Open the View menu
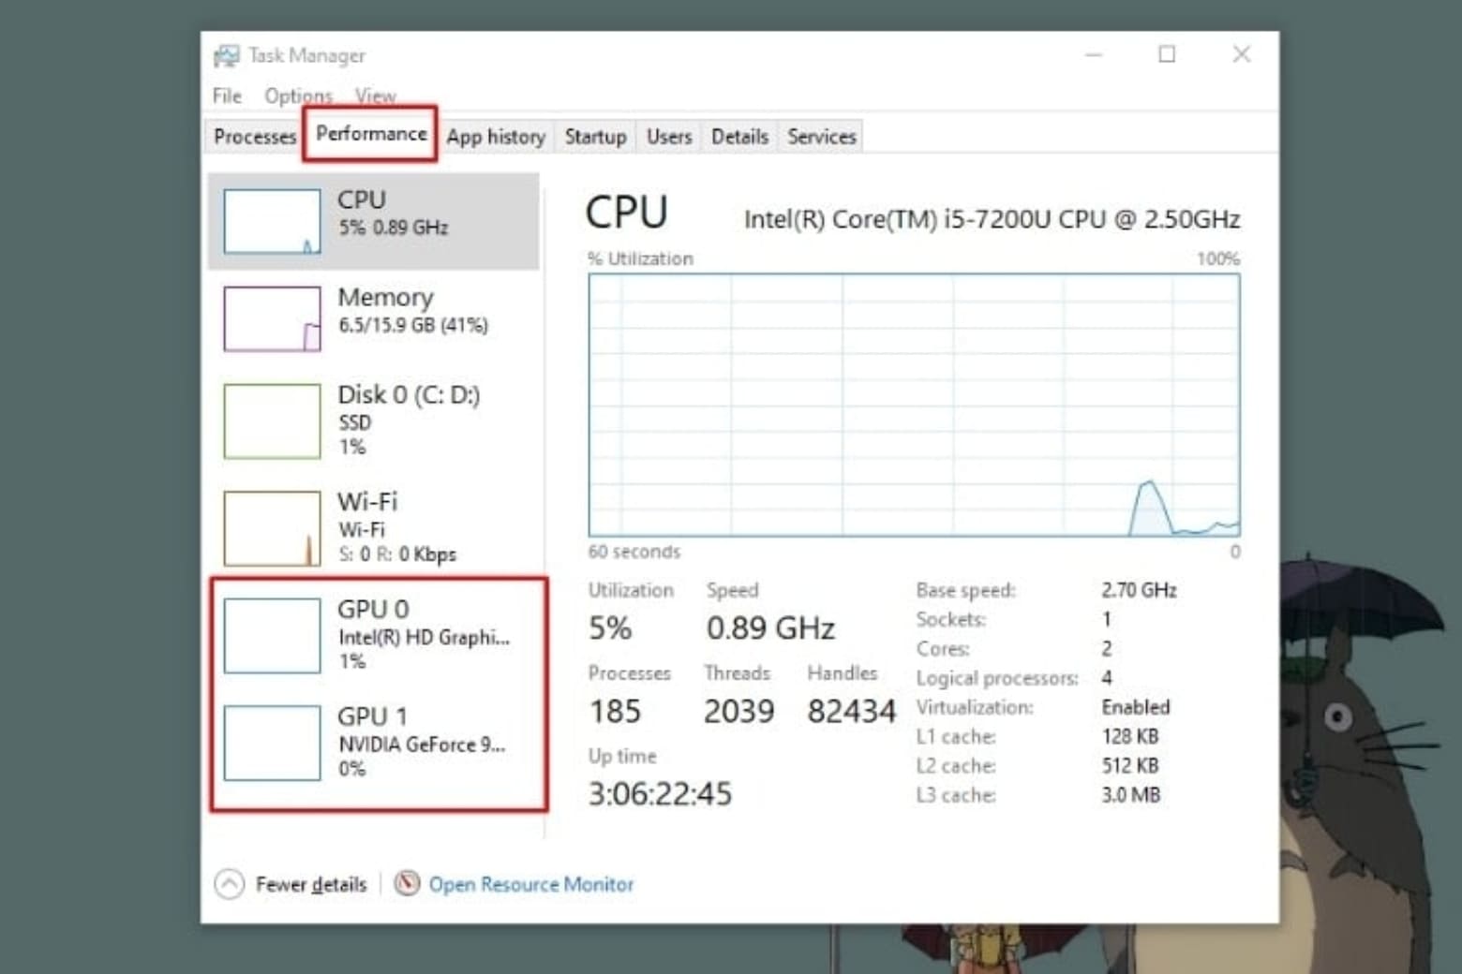Viewport: 1462px width, 974px height. (x=373, y=95)
